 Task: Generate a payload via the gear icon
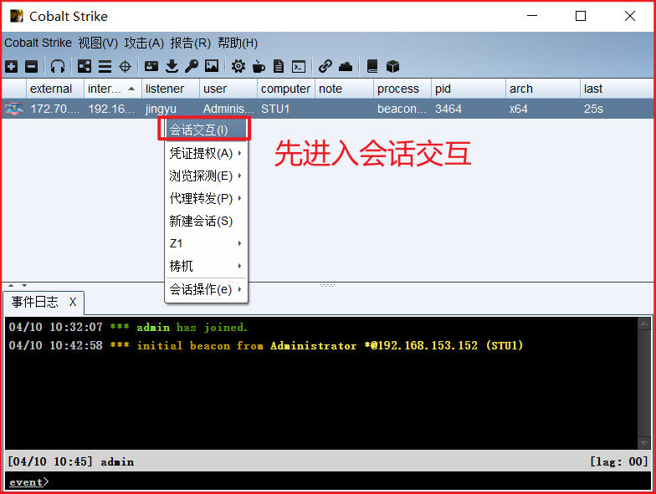[238, 66]
